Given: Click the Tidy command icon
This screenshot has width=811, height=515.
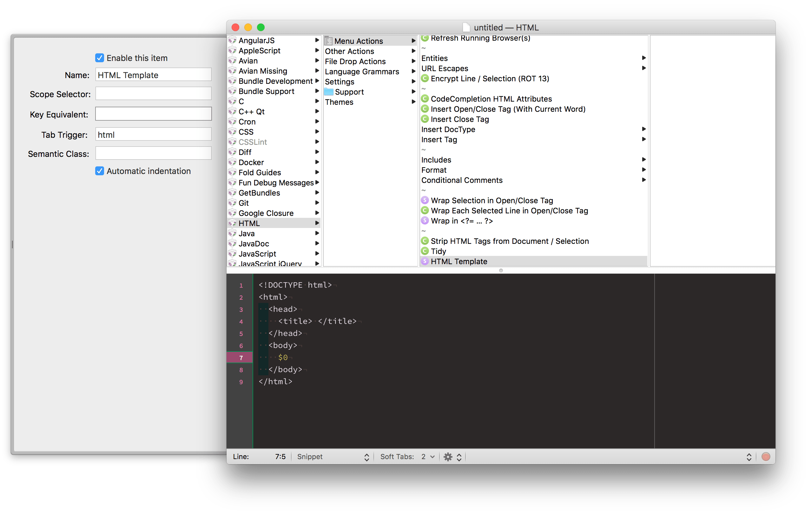Looking at the screenshot, I should pos(425,251).
